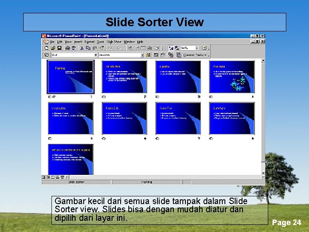The width and height of the screenshot is (309, 232).
Task: Click the Expand All icon
Action: pyautogui.click(x=164, y=48)
